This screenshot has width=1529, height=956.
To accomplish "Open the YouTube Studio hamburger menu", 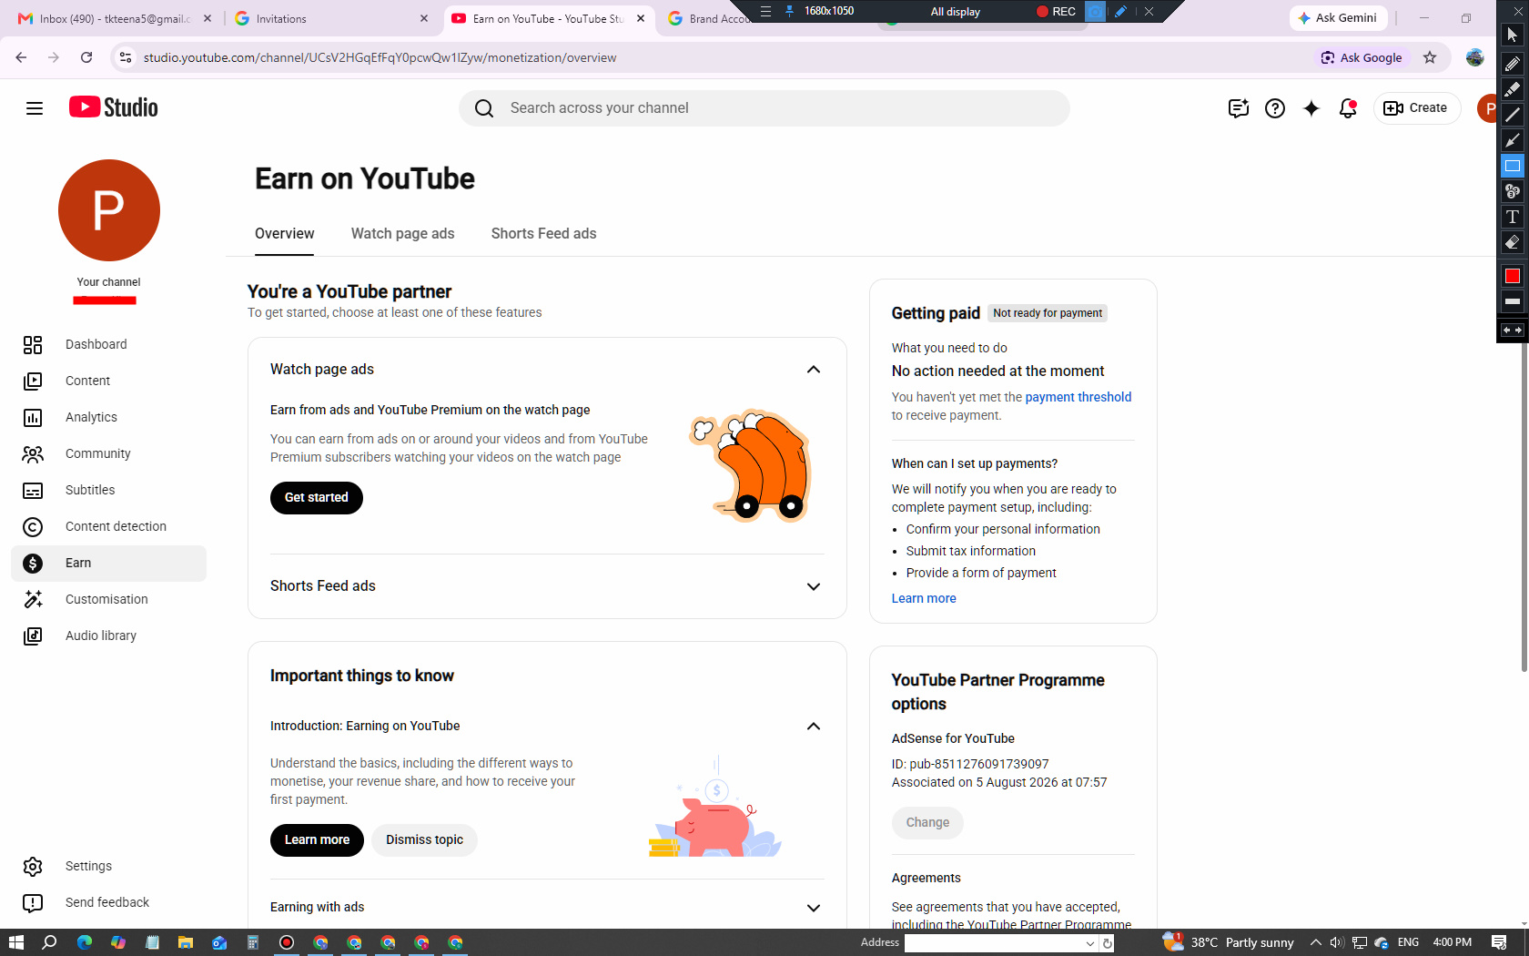I will 35,108.
